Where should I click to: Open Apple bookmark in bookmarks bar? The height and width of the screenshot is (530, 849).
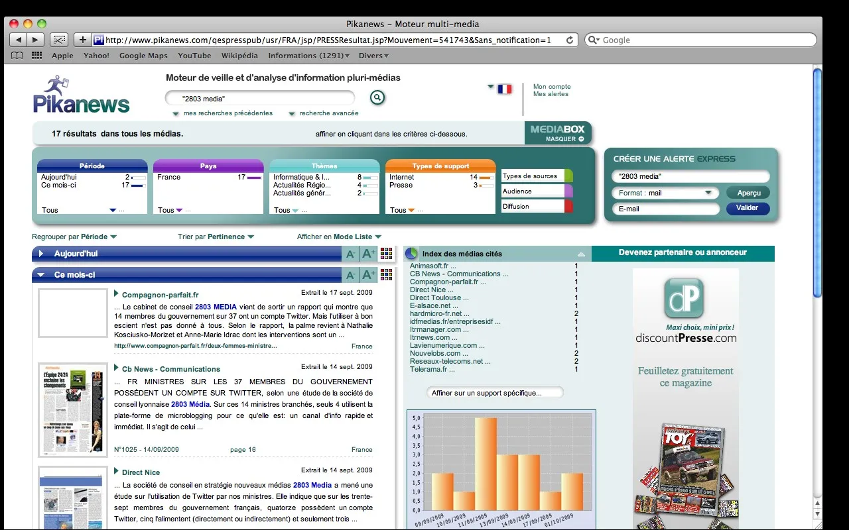coord(62,56)
